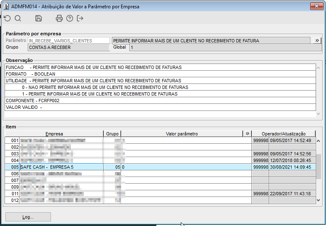Select the parameter description field PERMITE INFORMAR
The height and width of the screenshot is (226, 326).
211,41
